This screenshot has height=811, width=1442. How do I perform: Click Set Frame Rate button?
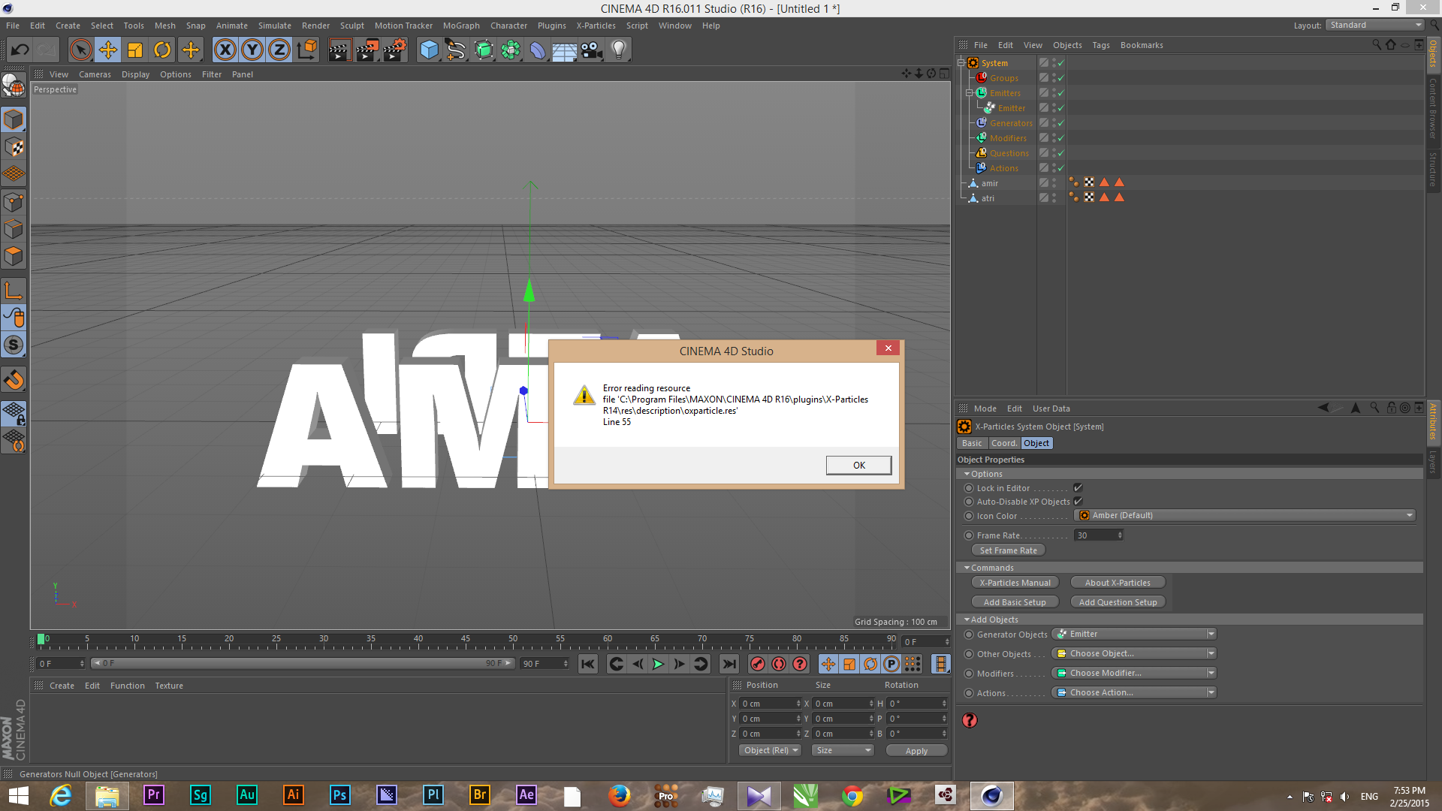1008,550
